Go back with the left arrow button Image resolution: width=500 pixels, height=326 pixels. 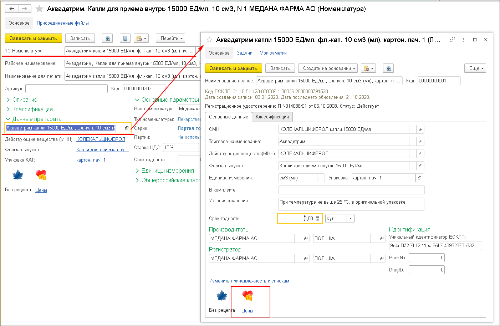12,9
